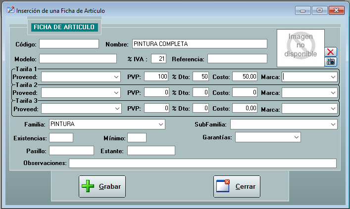
Task: Focus the Referencia input field
Action: point(237,59)
